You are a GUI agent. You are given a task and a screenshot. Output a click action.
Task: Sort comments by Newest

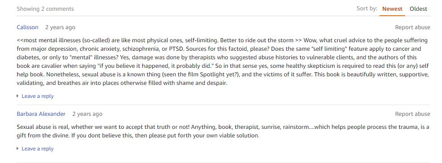392,9
